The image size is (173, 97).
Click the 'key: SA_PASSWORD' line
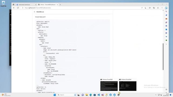[53, 71]
